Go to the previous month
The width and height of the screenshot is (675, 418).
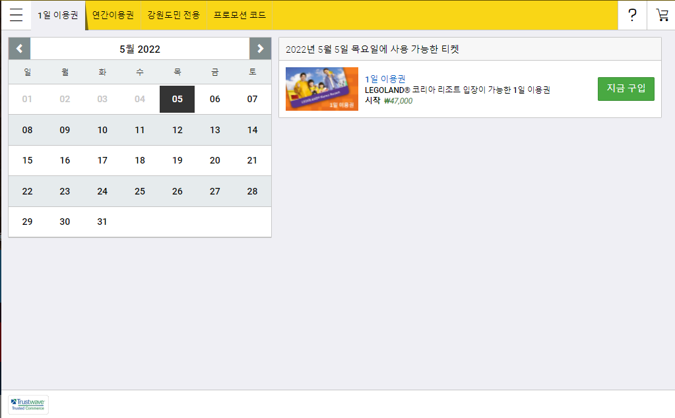click(19, 49)
